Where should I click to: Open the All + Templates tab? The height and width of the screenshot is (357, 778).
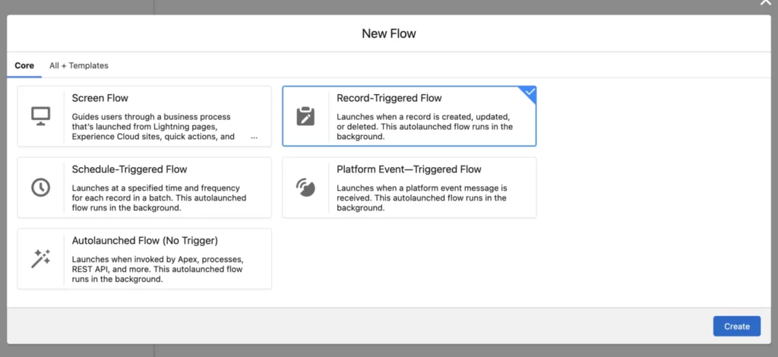tap(79, 65)
